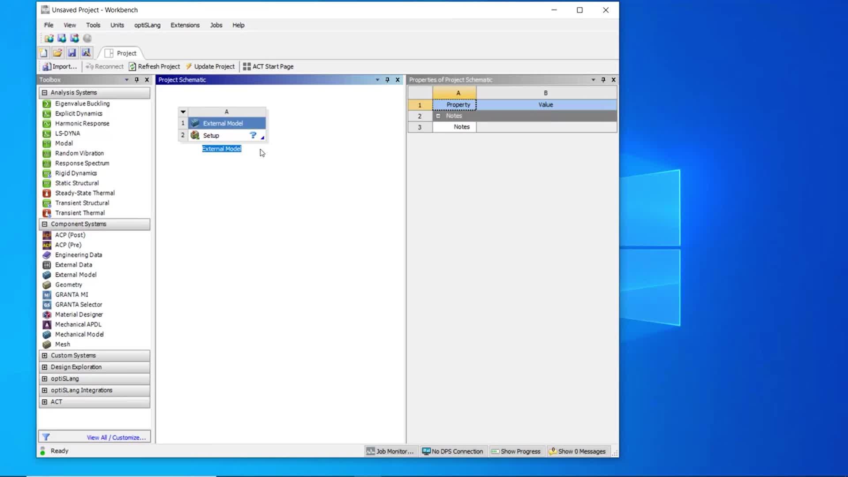Expand the Custom Systems group

coord(45,356)
